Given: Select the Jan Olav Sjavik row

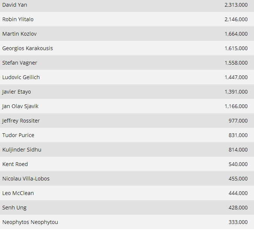Looking at the screenshot, I should [20, 106].
